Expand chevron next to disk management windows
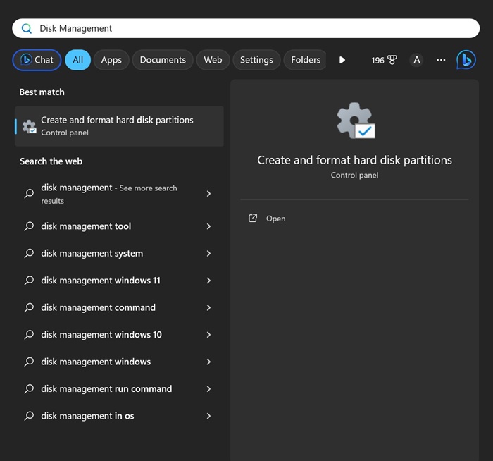The image size is (493, 461). point(208,362)
